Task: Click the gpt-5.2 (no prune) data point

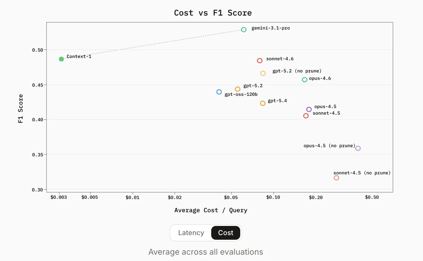Action: pyautogui.click(x=263, y=73)
